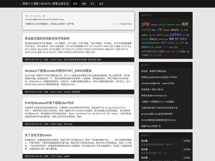Click the 胶东机场频率 tag
Image resolution: width=215 pixels, height=161 pixels.
[x=81, y=60]
